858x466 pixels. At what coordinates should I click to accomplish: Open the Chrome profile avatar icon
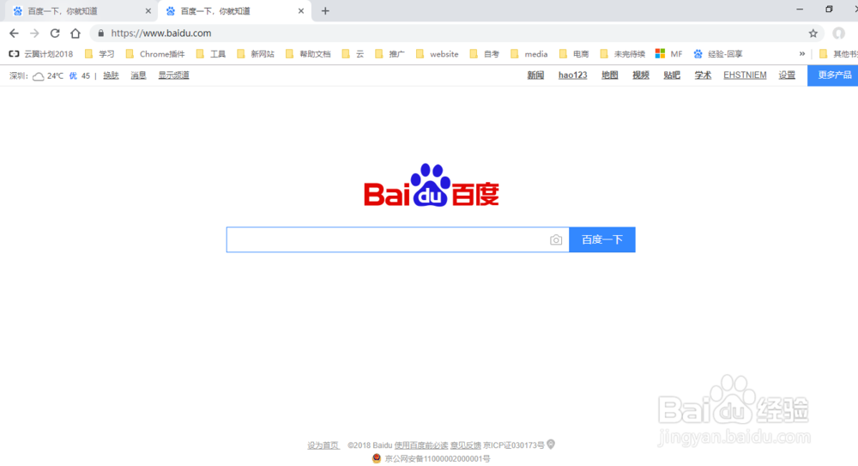click(x=839, y=33)
